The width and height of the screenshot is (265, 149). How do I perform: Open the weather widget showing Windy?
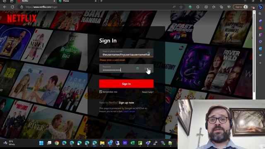[x=9, y=143]
